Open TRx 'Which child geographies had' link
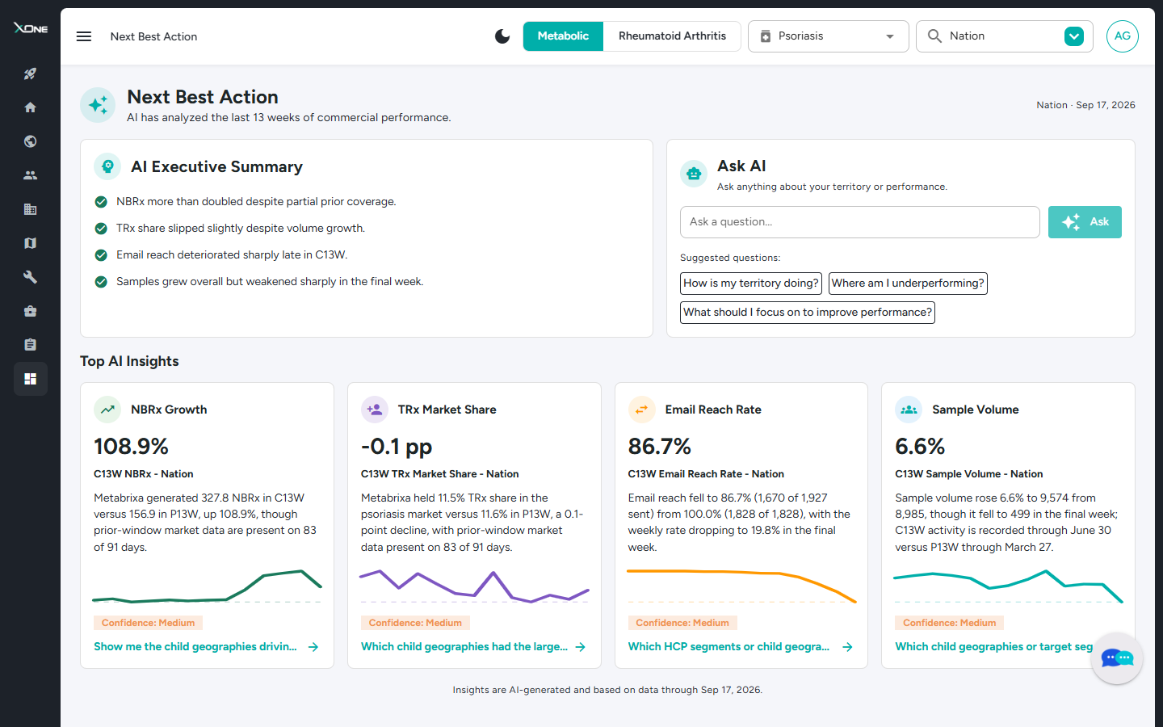The image size is (1163, 727). (x=473, y=647)
